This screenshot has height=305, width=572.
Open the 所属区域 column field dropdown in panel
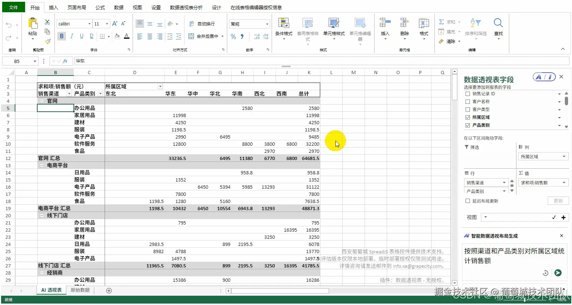(x=564, y=156)
